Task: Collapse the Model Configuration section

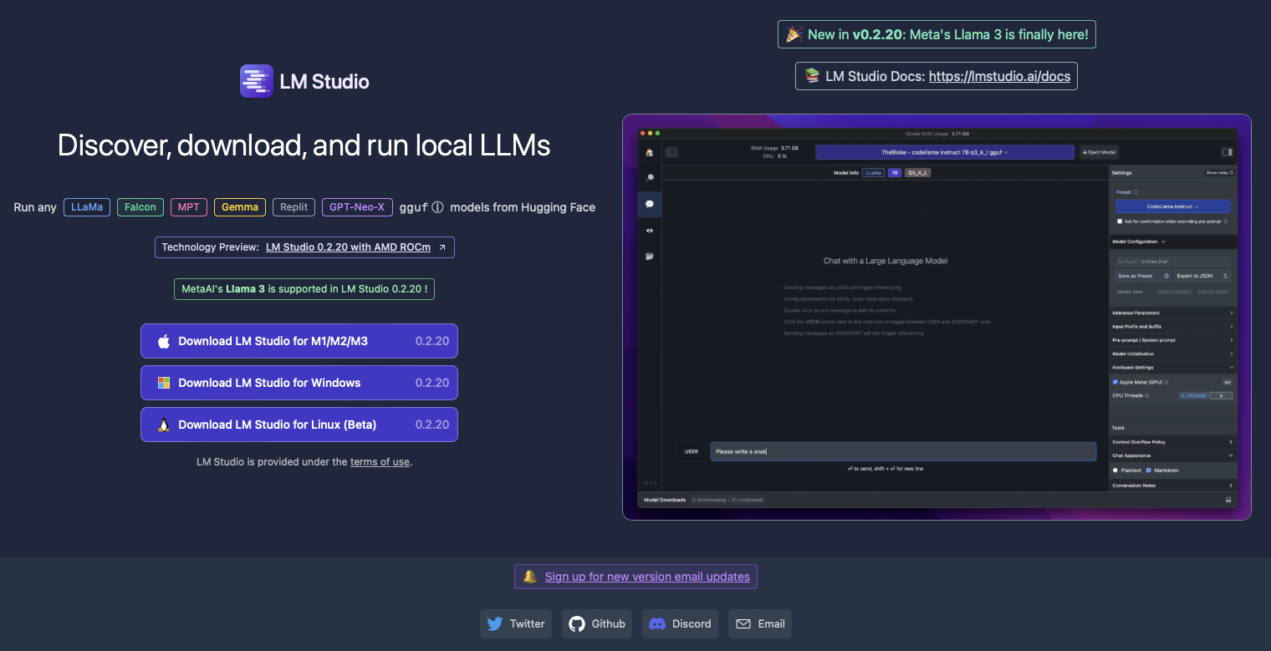Action: coord(1172,242)
